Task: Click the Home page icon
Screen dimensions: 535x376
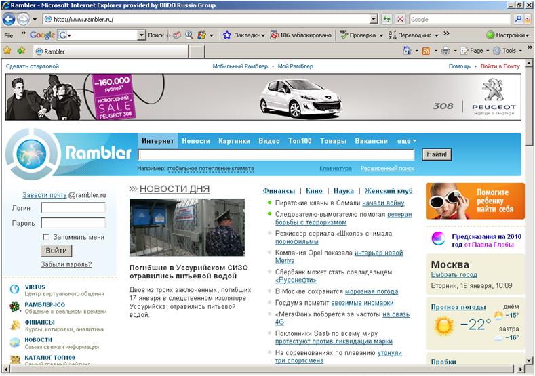Action: pyautogui.click(x=407, y=51)
